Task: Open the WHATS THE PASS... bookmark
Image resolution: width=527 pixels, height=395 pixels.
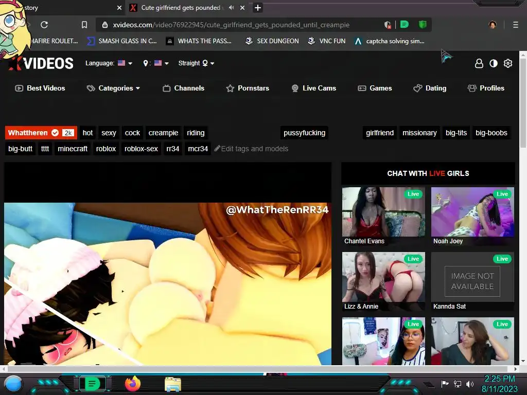Action: coord(199,41)
